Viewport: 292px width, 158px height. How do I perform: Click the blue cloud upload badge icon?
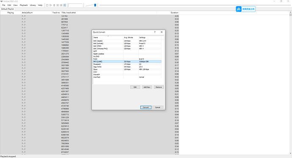[239, 9]
